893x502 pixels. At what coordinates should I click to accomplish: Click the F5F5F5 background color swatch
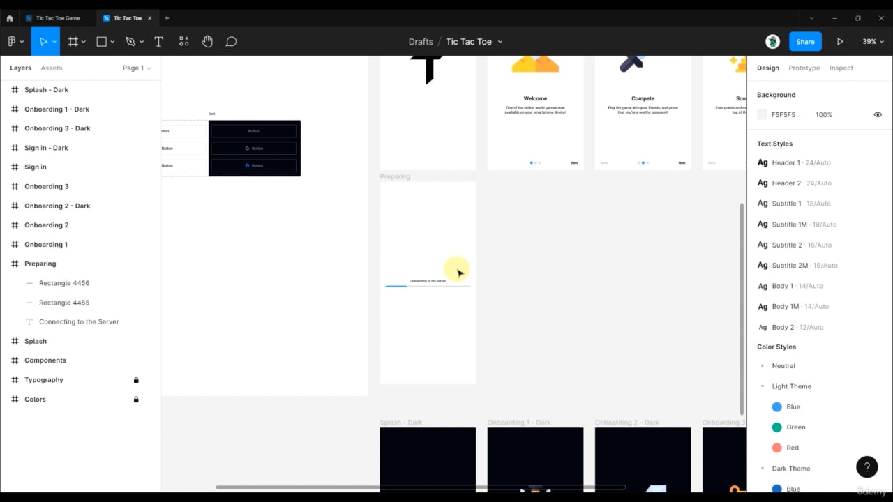click(x=762, y=114)
